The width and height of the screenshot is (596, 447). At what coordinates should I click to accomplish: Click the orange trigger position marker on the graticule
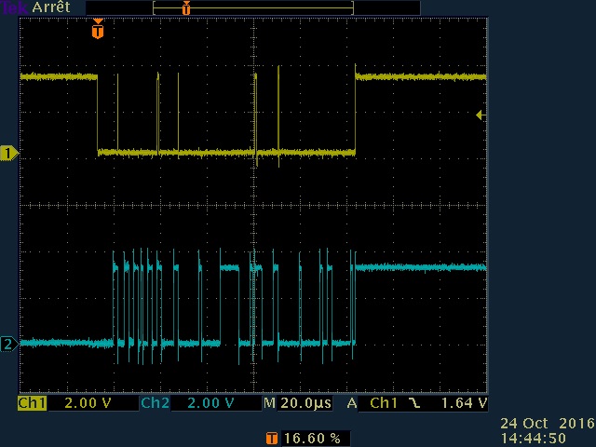click(98, 29)
